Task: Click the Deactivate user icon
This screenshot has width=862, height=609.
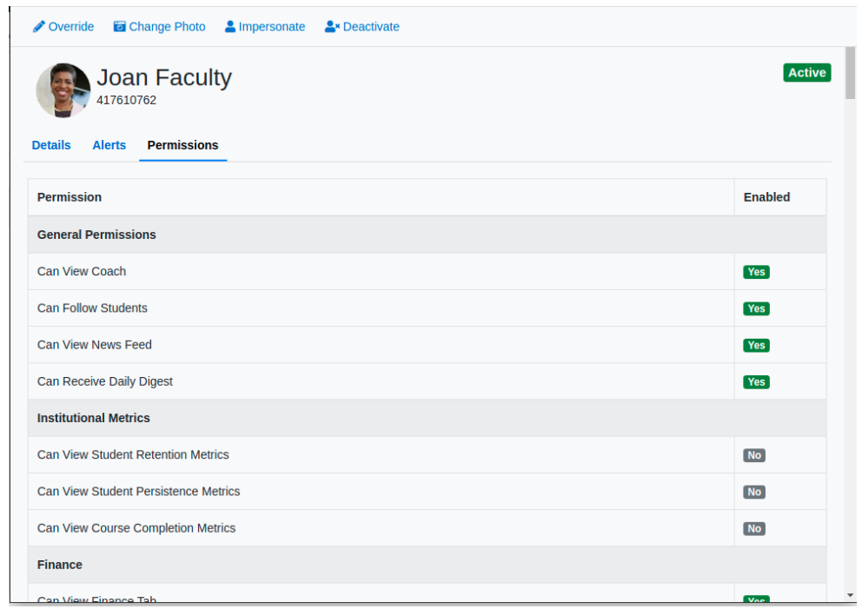Action: point(332,26)
